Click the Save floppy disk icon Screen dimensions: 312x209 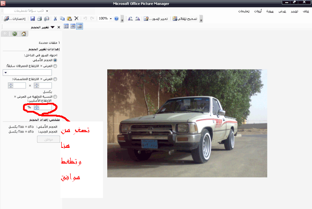click(32, 19)
